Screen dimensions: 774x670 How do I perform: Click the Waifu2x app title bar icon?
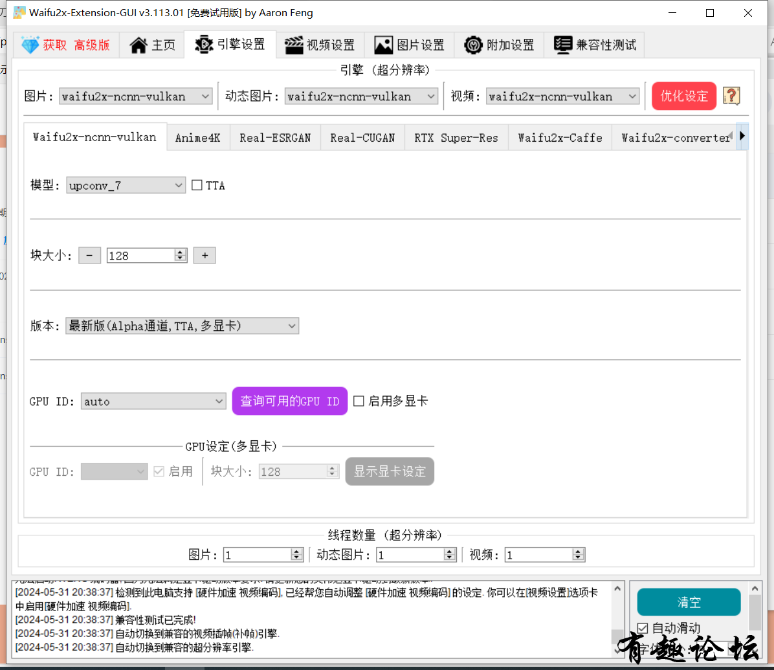click(x=19, y=12)
